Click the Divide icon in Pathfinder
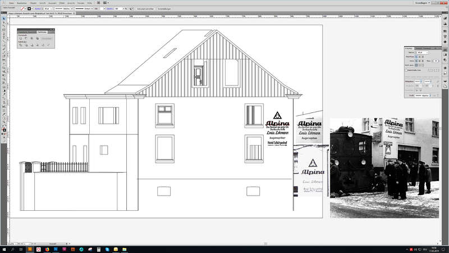Viewport: 449px width, 253px height. coord(20,45)
